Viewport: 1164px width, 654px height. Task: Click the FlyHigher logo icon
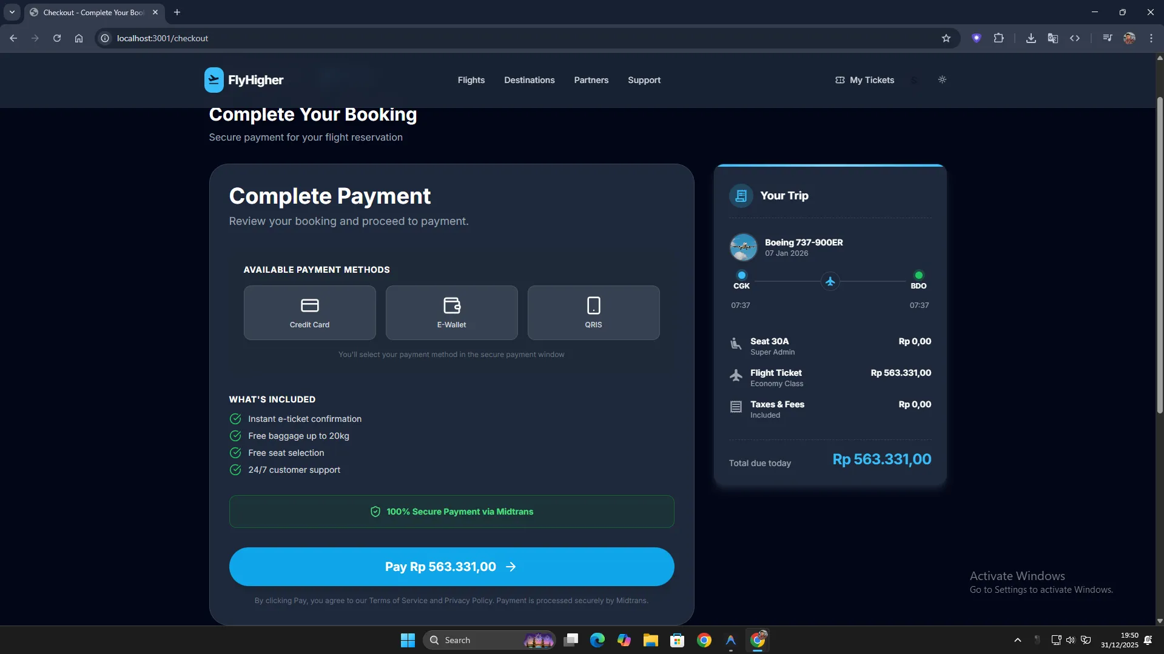[214, 80]
